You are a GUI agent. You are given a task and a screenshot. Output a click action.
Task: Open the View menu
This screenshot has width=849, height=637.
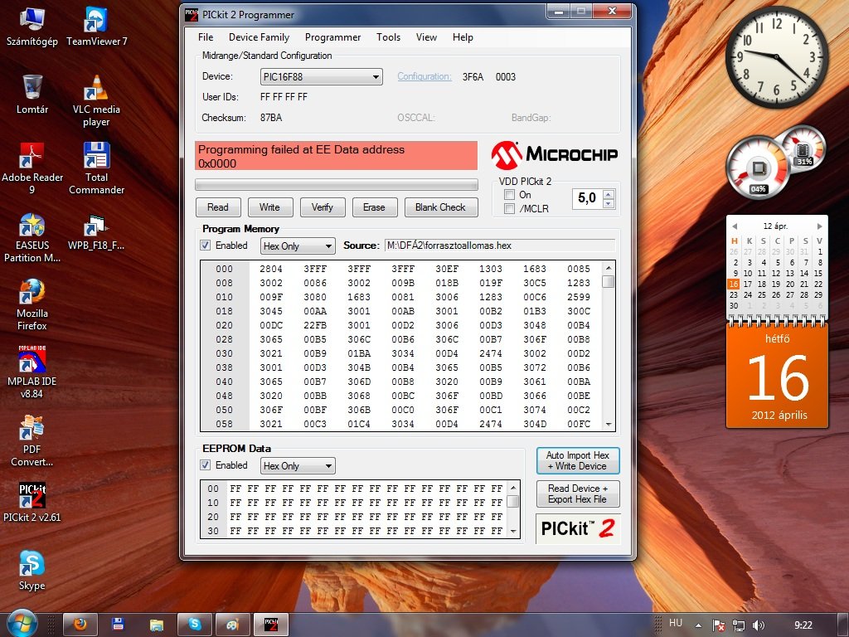tap(426, 37)
